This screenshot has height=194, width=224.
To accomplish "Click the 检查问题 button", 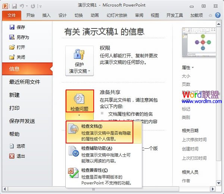I will 80,101.
